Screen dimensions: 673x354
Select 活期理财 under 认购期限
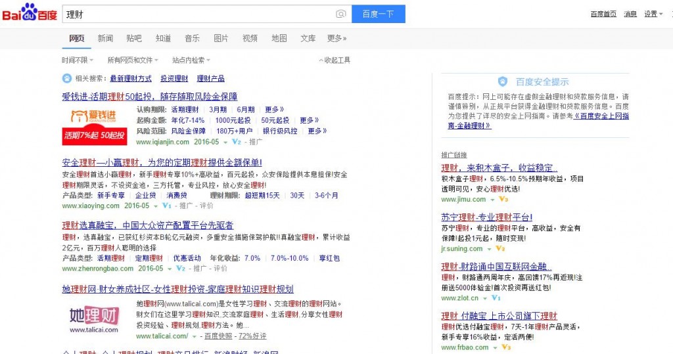pyautogui.click(x=185, y=110)
